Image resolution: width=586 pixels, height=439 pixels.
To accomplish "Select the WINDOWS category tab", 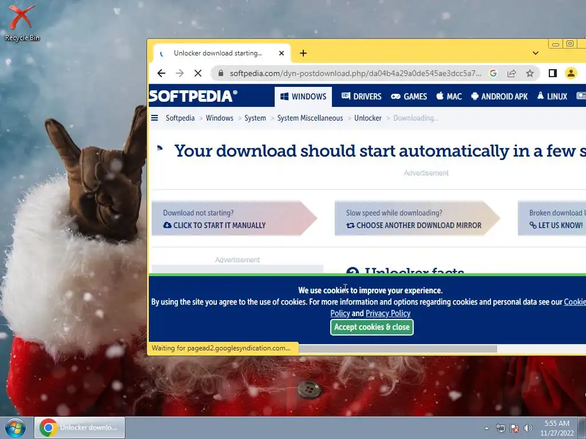I will click(x=303, y=97).
